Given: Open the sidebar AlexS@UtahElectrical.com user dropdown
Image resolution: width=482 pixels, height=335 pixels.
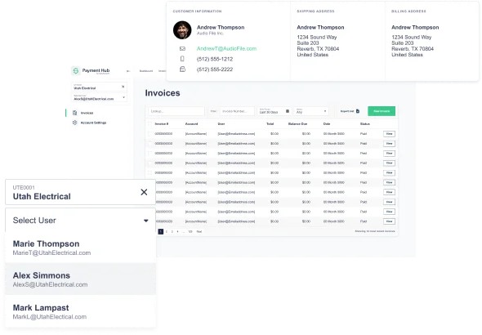Looking at the screenshot, I should coord(99,98).
